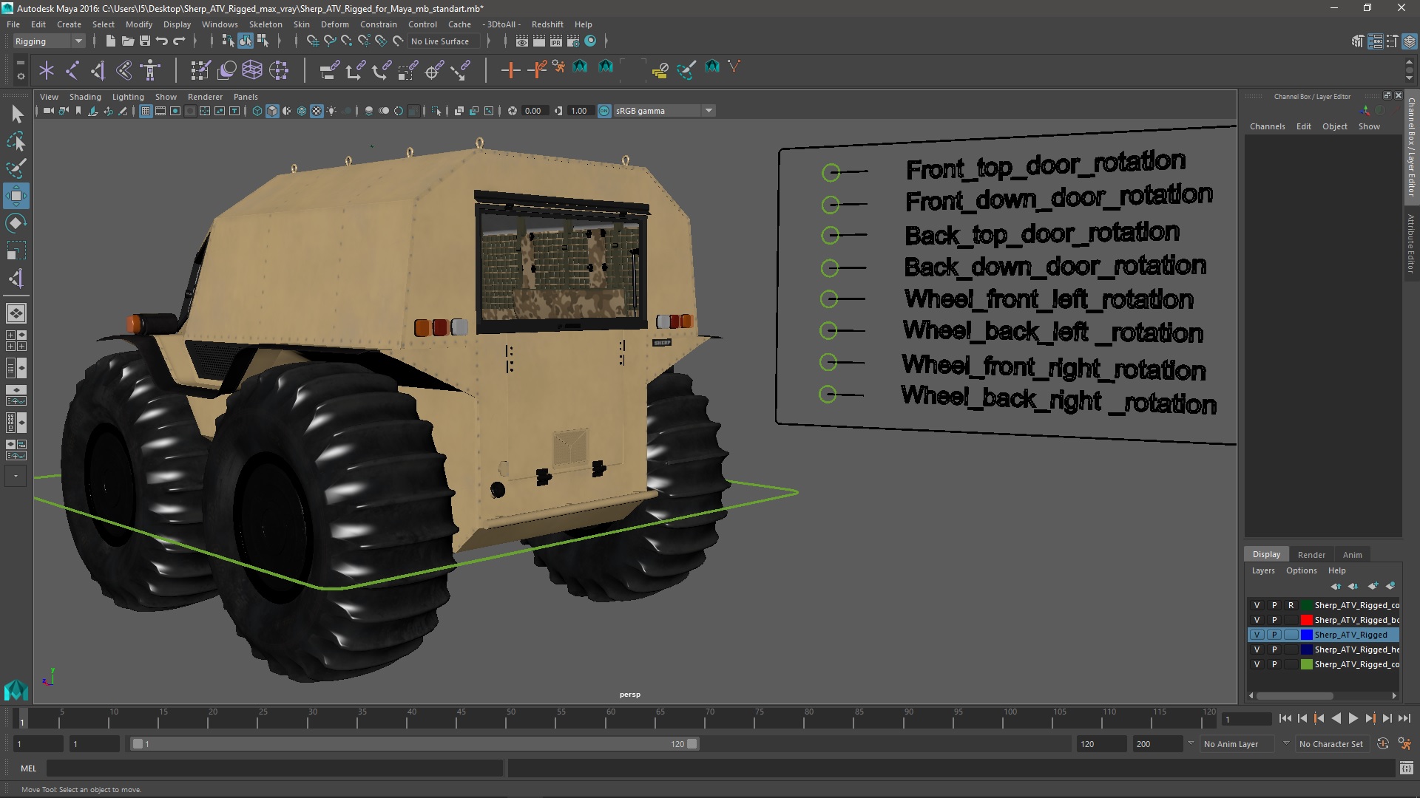Activate the Scale tool in toolbox
1420x798 pixels.
tap(16, 251)
